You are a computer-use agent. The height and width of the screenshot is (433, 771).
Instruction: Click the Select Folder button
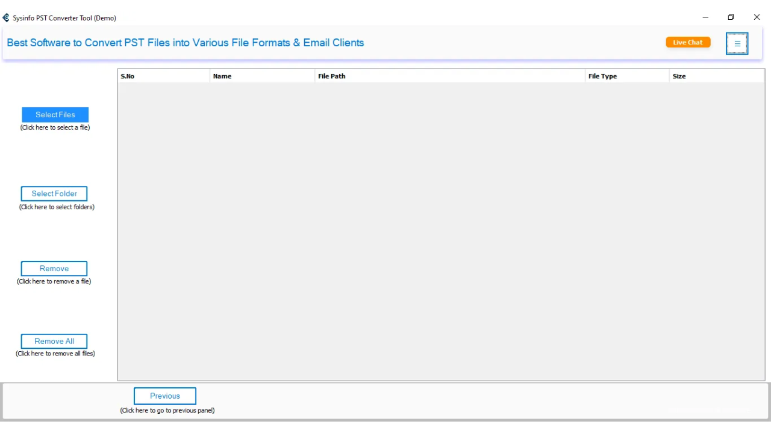click(x=54, y=194)
